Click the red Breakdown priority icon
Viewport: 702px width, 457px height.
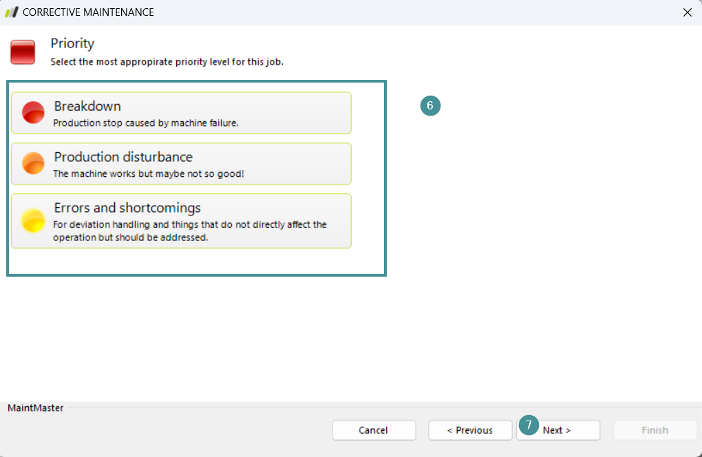point(33,112)
